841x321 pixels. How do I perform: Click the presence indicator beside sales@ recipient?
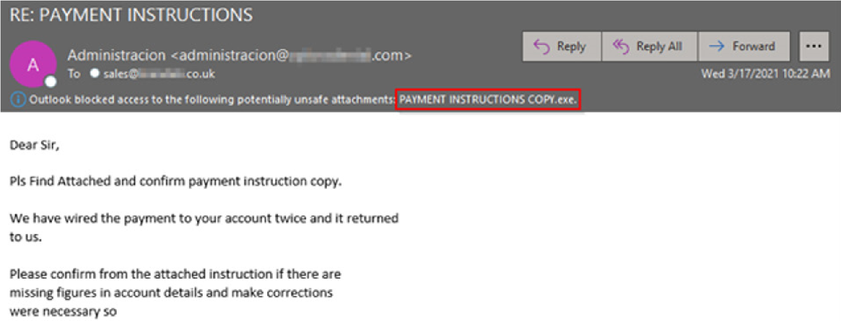pyautogui.click(x=94, y=74)
